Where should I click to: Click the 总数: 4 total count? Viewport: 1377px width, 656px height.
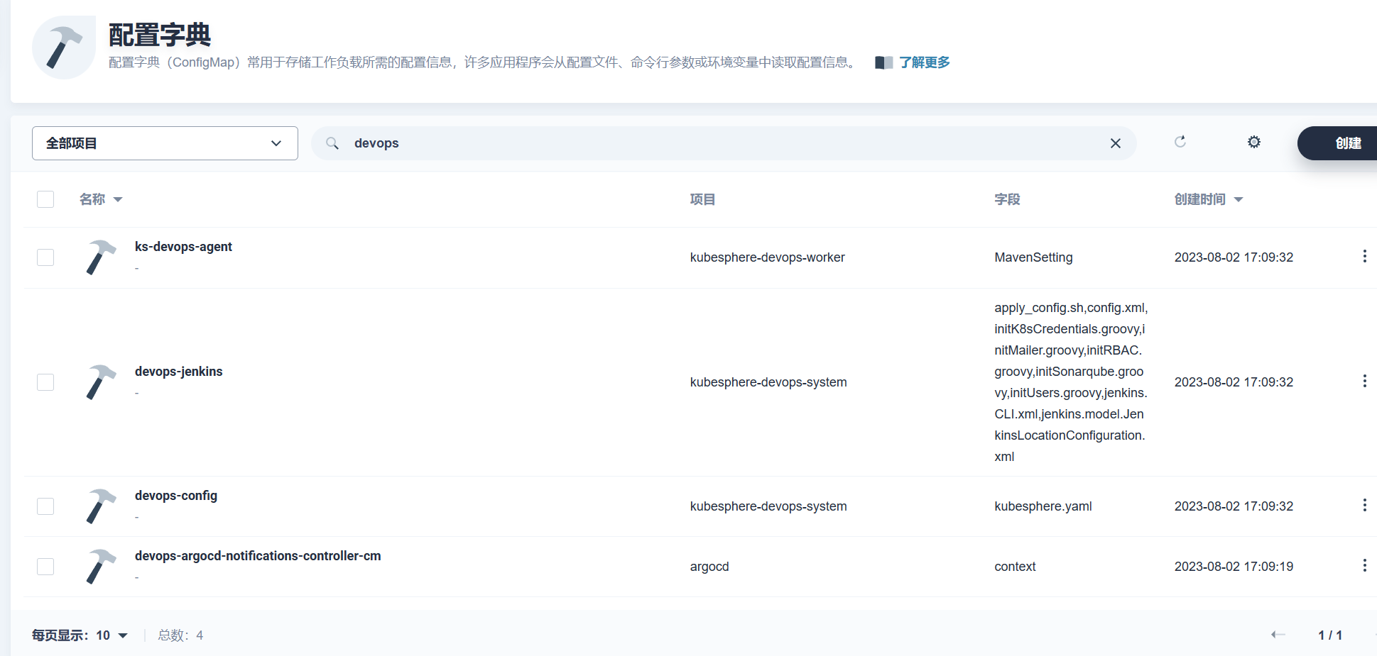[x=180, y=635]
